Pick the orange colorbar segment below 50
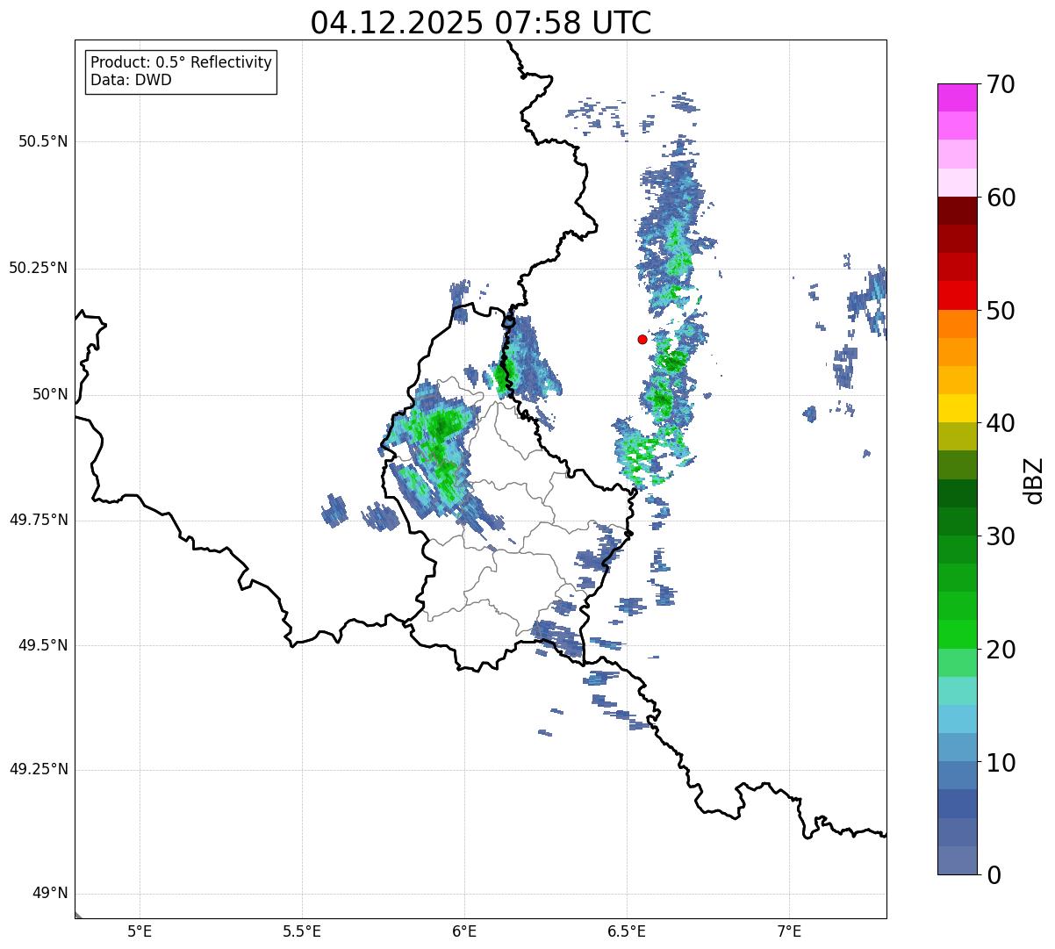Viewport: 1055px width, 949px height. (x=958, y=324)
